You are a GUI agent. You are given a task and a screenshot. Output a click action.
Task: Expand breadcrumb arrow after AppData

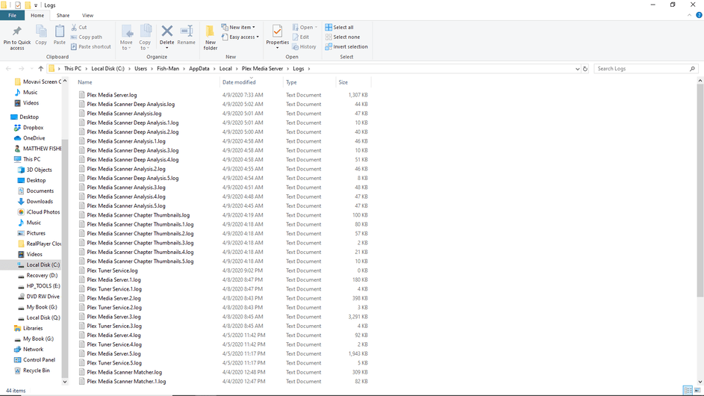pyautogui.click(x=214, y=69)
